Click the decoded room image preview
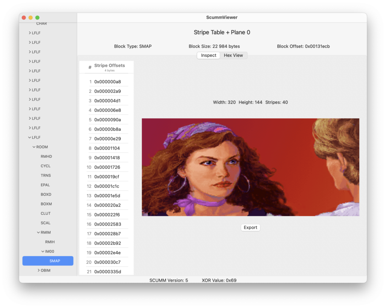Screen dimensions: 386x308 250,167
